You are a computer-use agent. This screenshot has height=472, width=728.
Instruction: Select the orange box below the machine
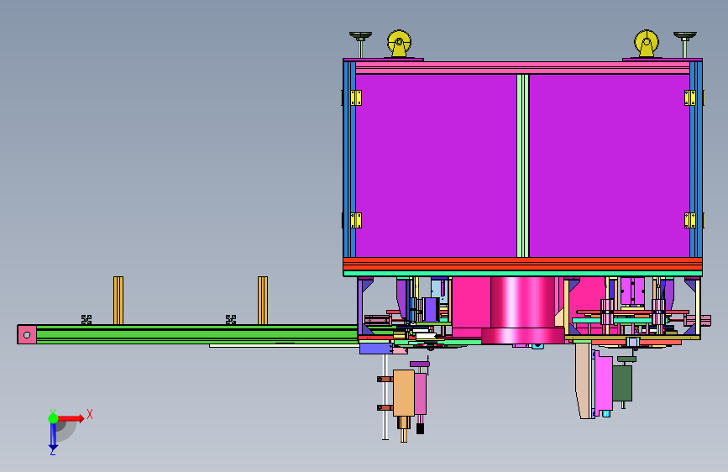coord(403,393)
